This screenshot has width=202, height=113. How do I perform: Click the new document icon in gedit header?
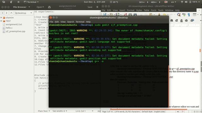[49, 7]
